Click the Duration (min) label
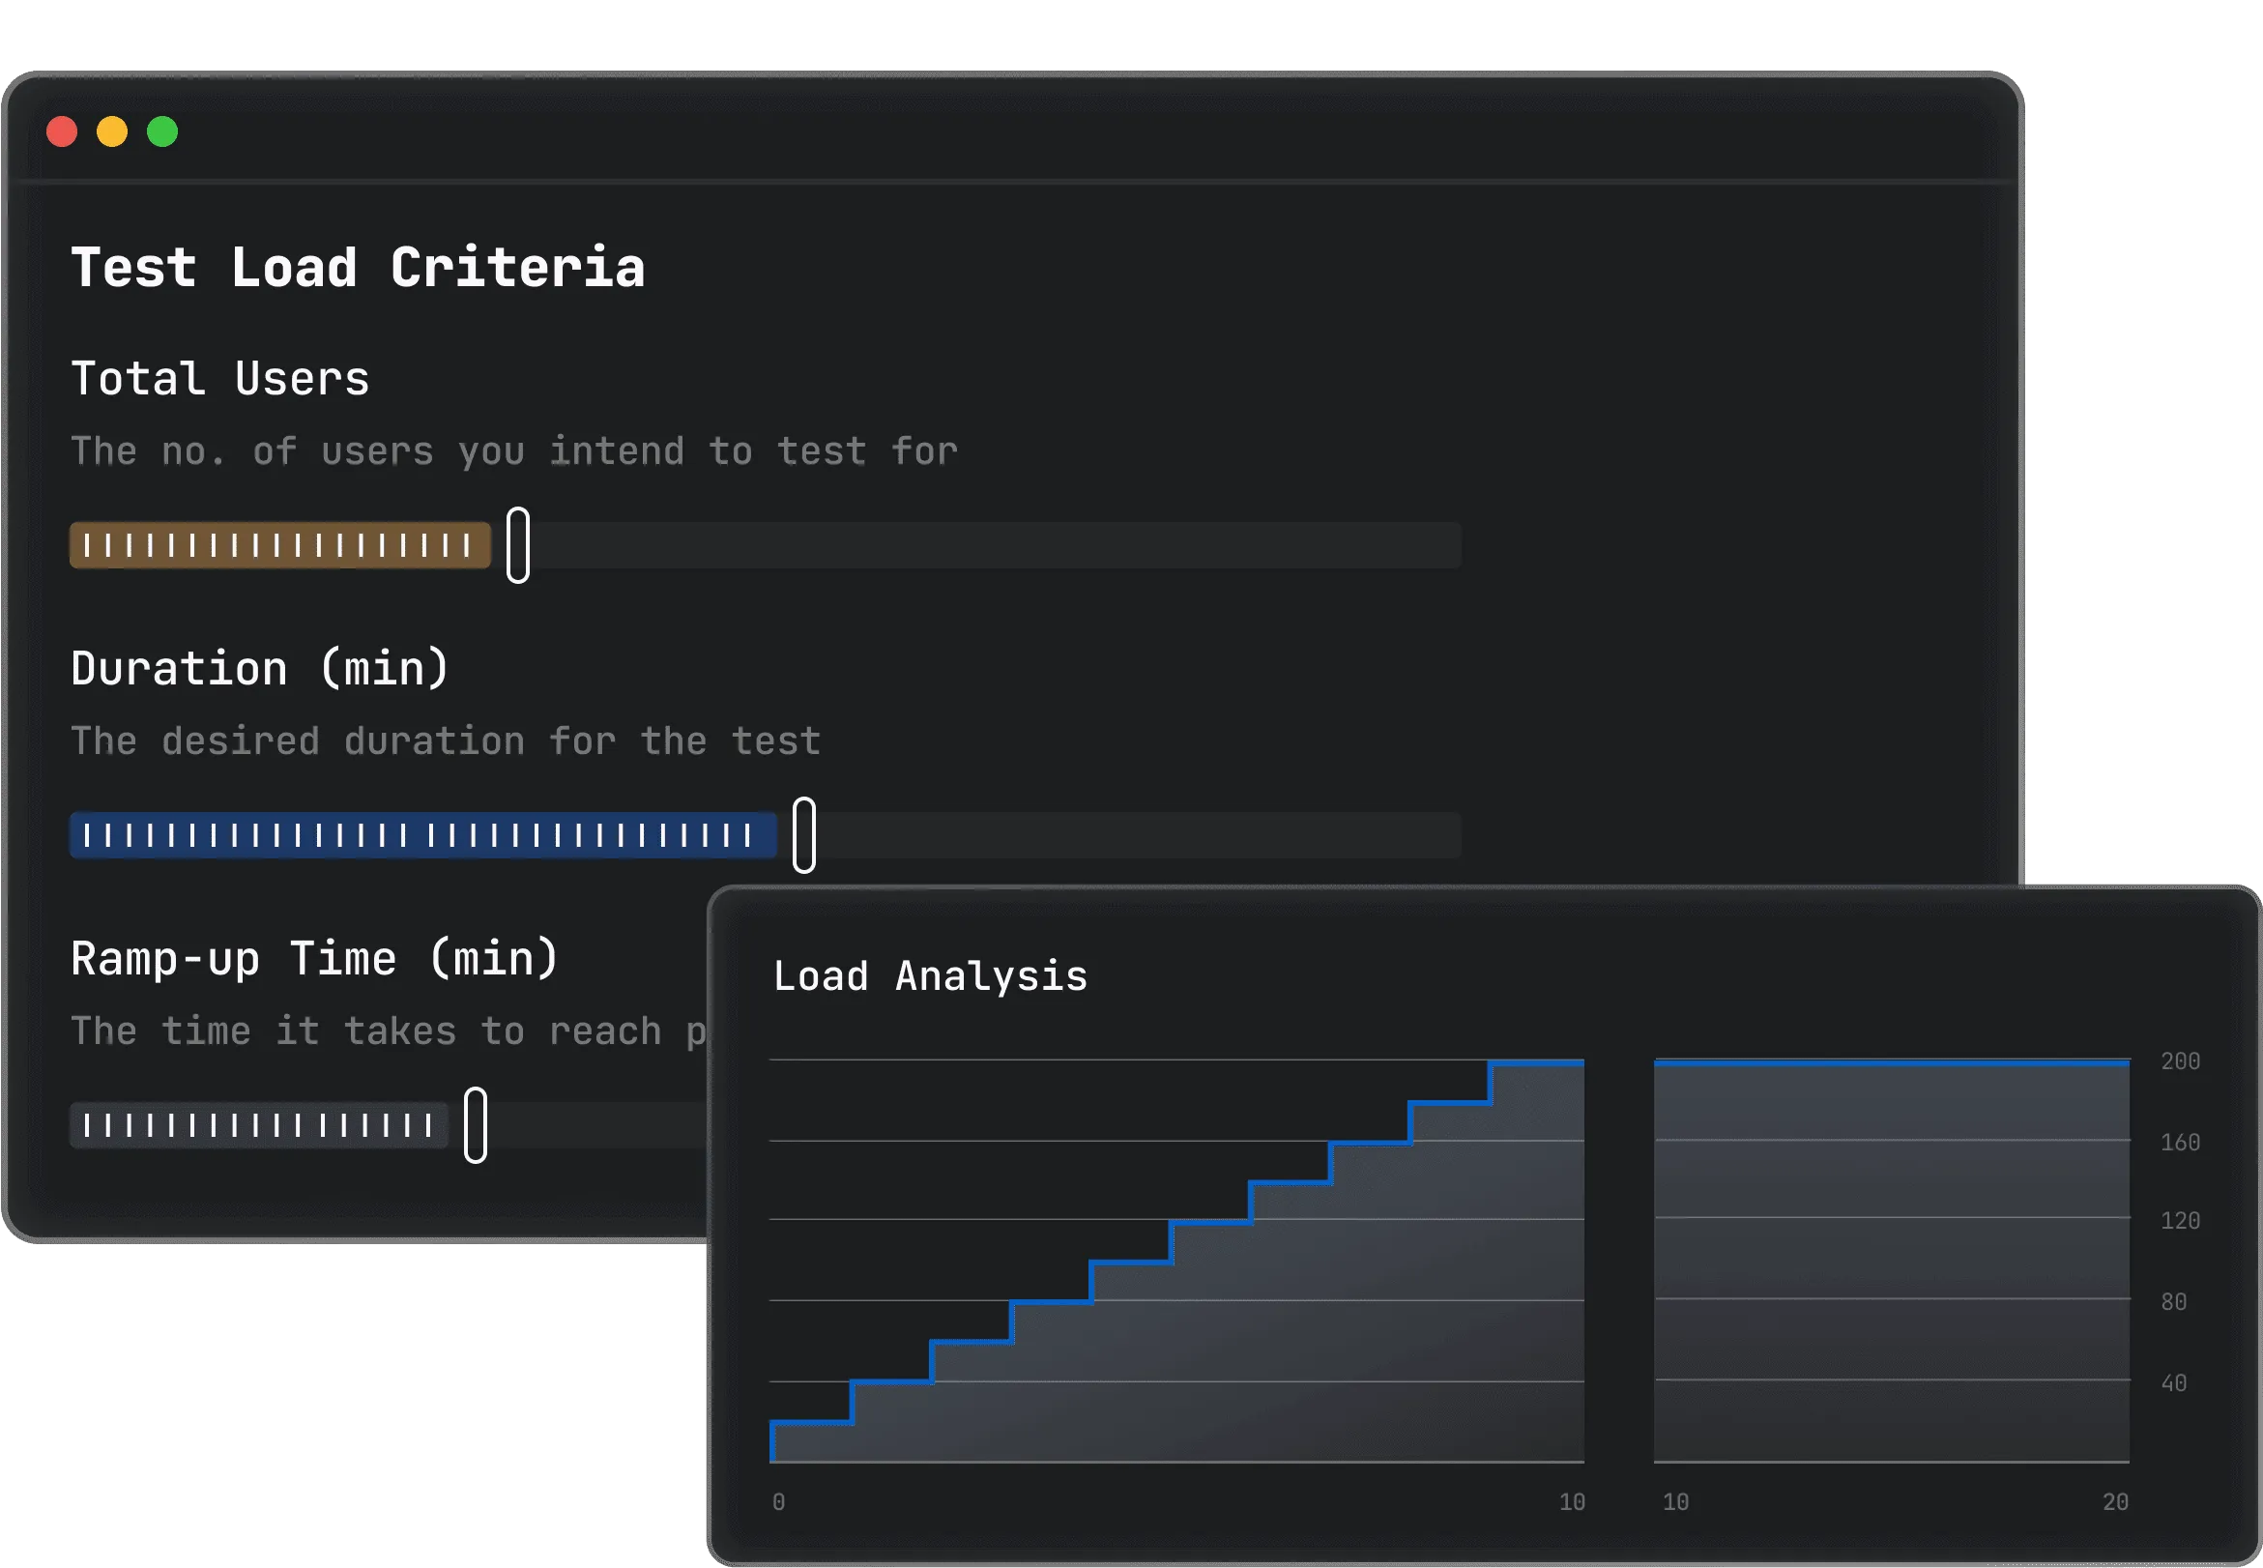The width and height of the screenshot is (2263, 1568). (x=259, y=669)
